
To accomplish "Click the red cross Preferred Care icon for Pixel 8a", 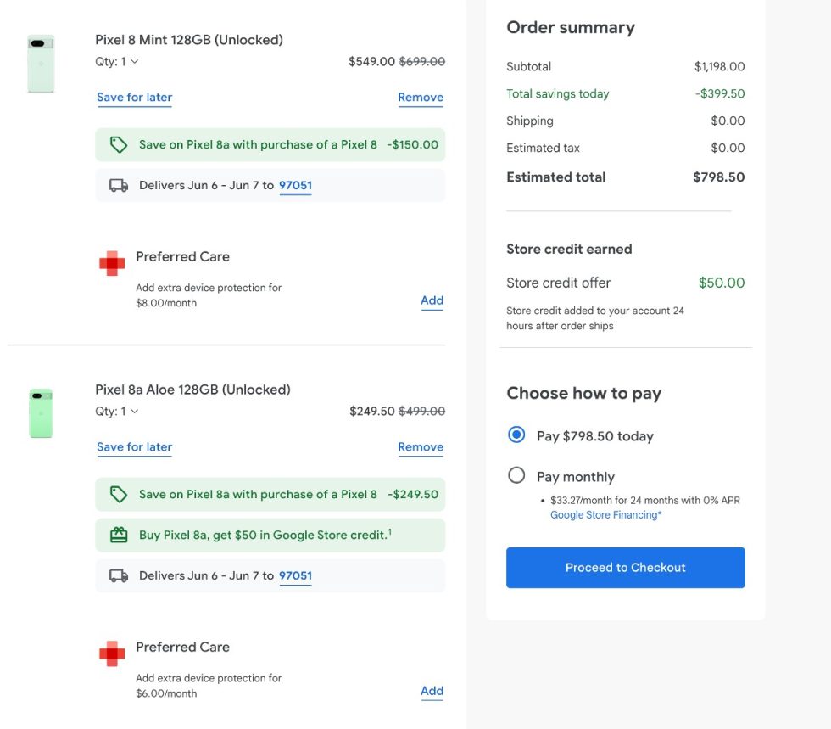I will point(112,653).
